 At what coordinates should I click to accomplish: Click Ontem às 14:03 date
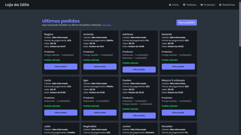point(175,46)
